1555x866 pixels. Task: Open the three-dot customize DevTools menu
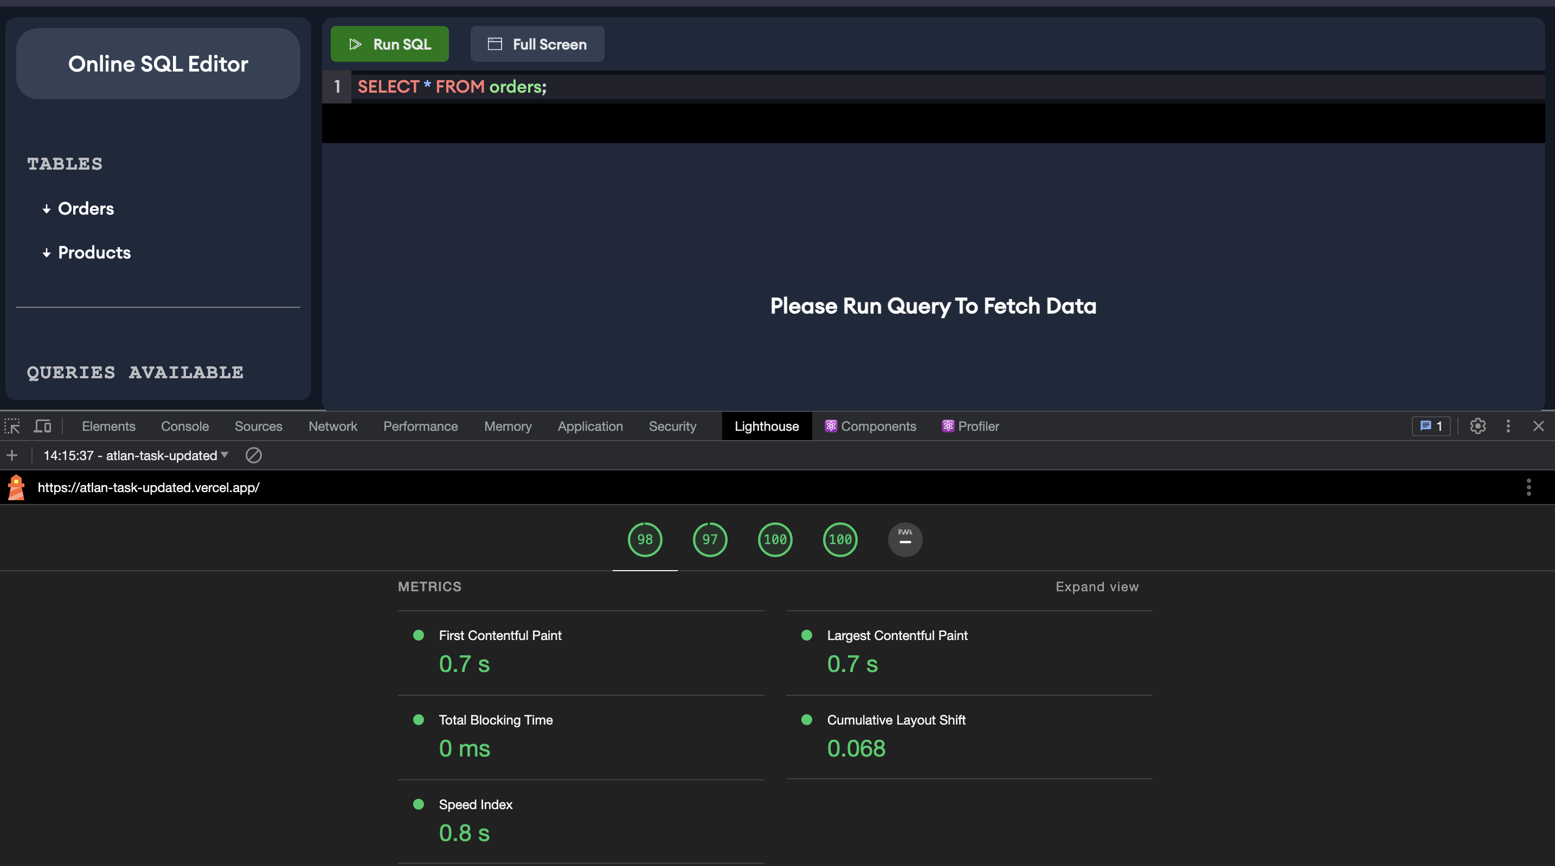point(1508,426)
